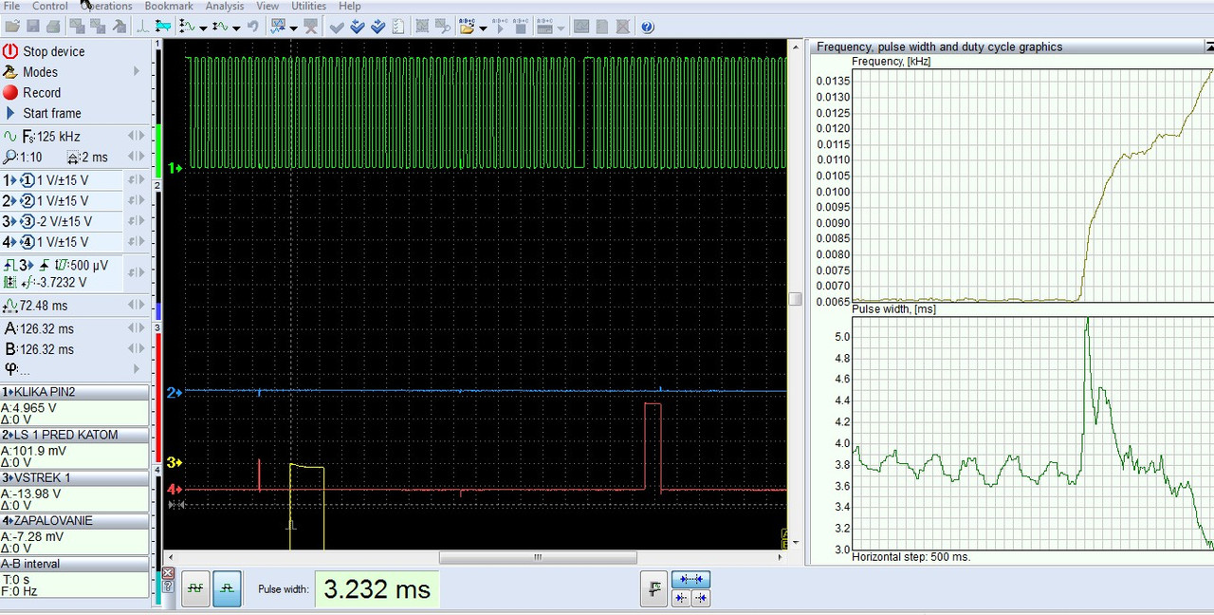
Task: Click the checkmark with up arrow icon
Action: (378, 27)
